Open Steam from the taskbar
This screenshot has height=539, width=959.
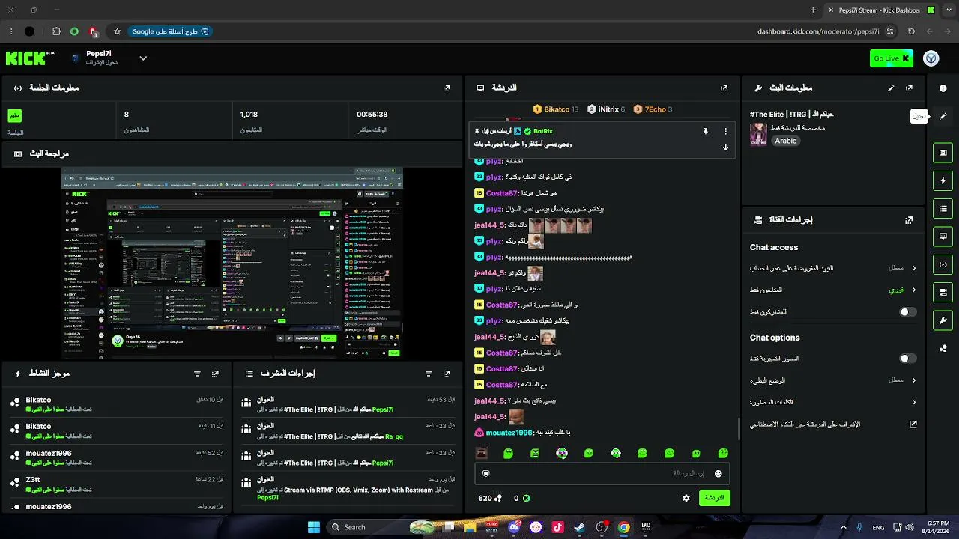[x=579, y=527]
